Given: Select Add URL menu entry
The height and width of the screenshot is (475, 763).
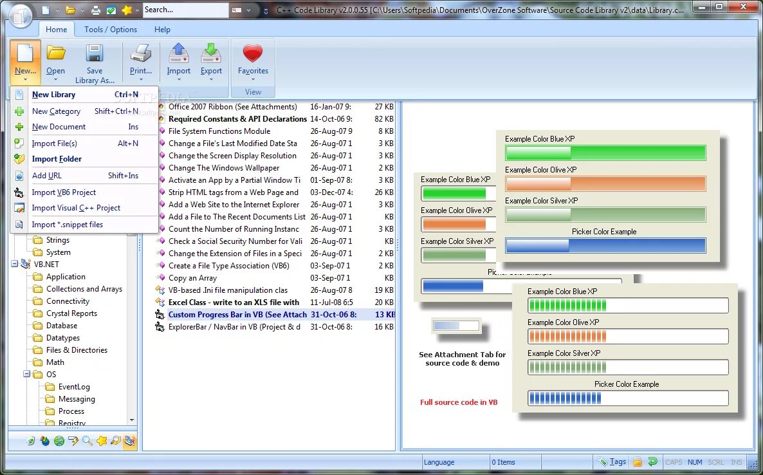Looking at the screenshot, I should pyautogui.click(x=85, y=175).
